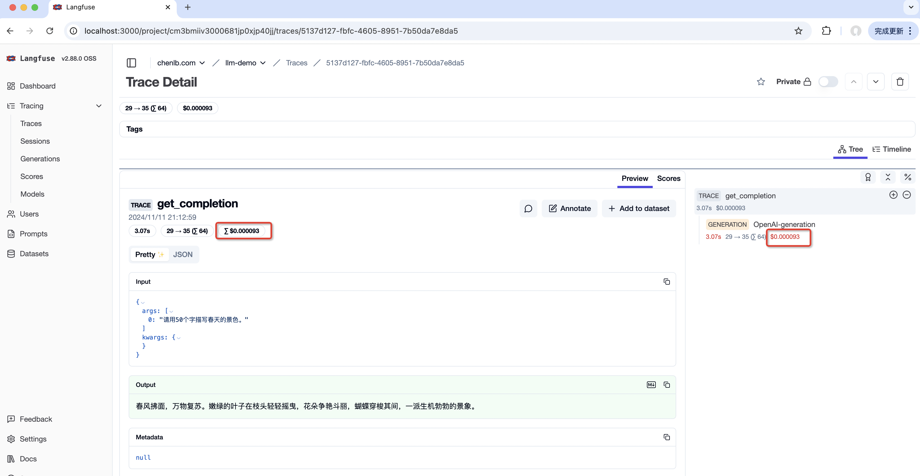This screenshot has height=476, width=920.
Task: Toggle the Private lock switch
Action: point(828,81)
